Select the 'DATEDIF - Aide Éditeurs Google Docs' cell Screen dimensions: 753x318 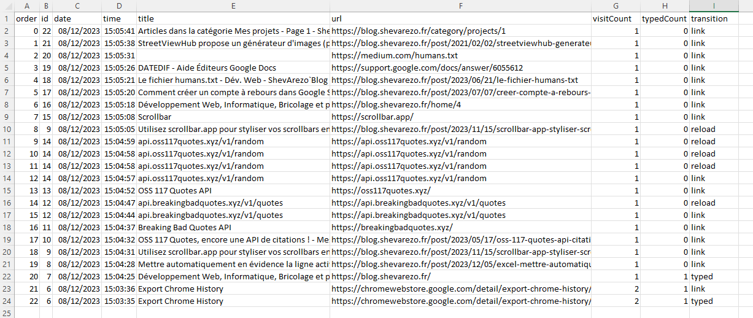click(233, 68)
